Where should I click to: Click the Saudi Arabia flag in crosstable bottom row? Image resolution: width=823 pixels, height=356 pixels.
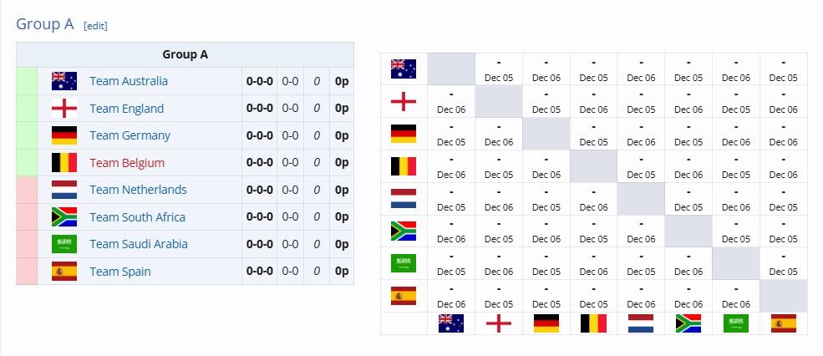pyautogui.click(x=736, y=323)
